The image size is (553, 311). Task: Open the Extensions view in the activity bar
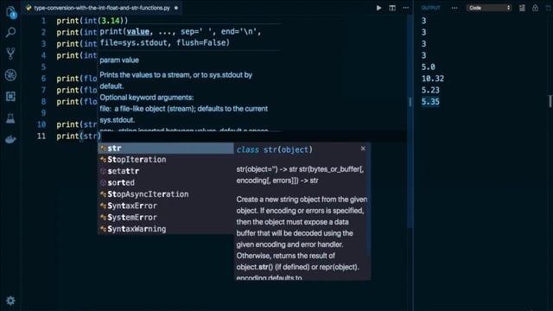tap(11, 96)
